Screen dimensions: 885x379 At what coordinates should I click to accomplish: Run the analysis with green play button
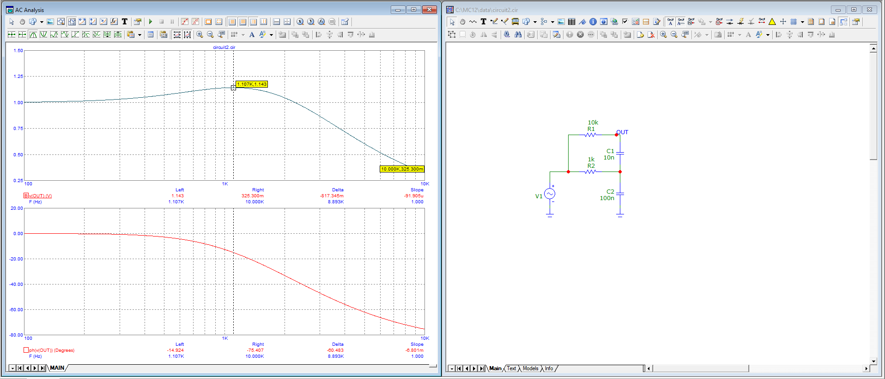pyautogui.click(x=151, y=22)
